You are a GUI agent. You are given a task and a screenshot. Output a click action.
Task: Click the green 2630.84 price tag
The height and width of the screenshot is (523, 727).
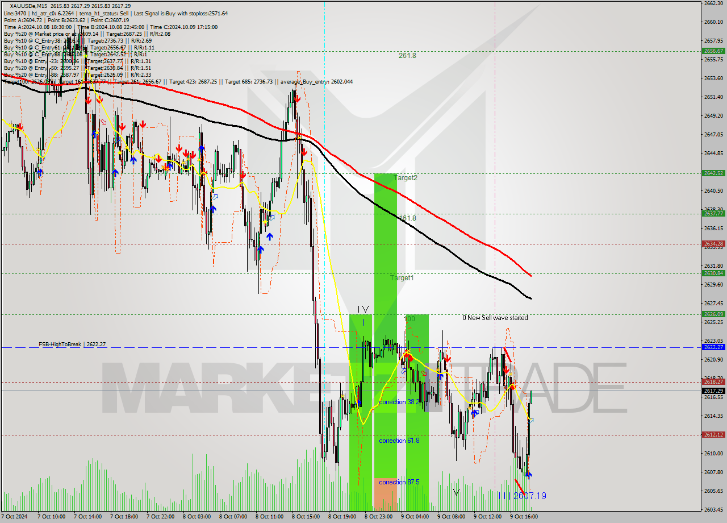[713, 273]
